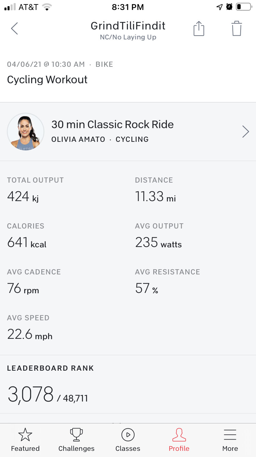Open the Challenges trophy tab
The height and width of the screenshot is (457, 256).
[76, 440]
